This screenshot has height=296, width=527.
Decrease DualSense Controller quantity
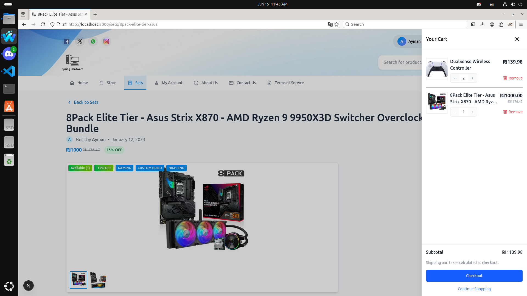point(455,78)
